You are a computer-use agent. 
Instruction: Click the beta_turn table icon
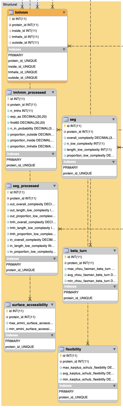pyautogui.click(x=67, y=251)
